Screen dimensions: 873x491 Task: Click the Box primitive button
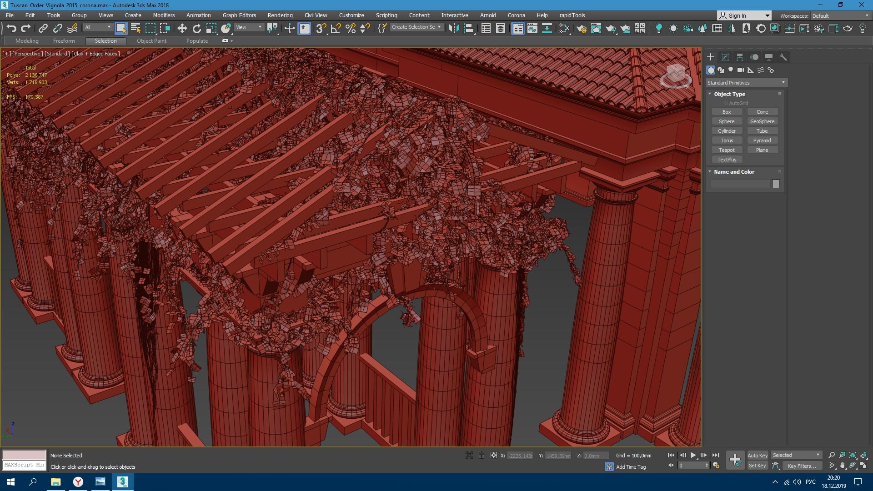tap(726, 111)
